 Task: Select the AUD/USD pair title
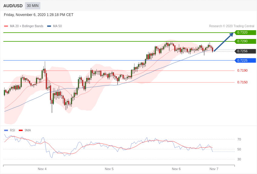pos(13,6)
